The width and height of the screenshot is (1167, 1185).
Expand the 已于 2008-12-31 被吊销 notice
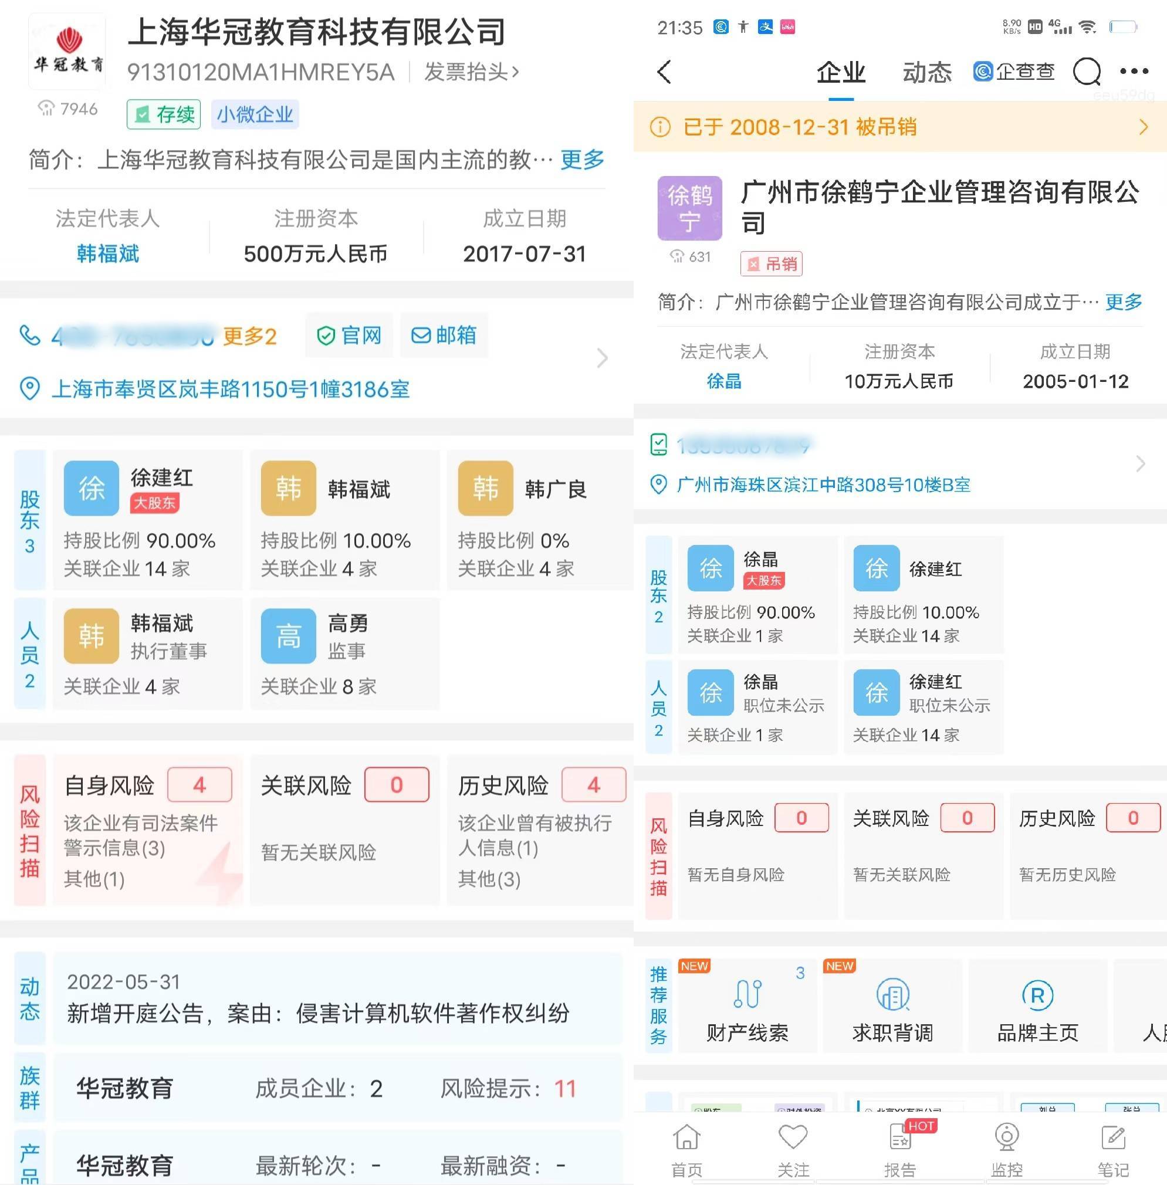[900, 127]
